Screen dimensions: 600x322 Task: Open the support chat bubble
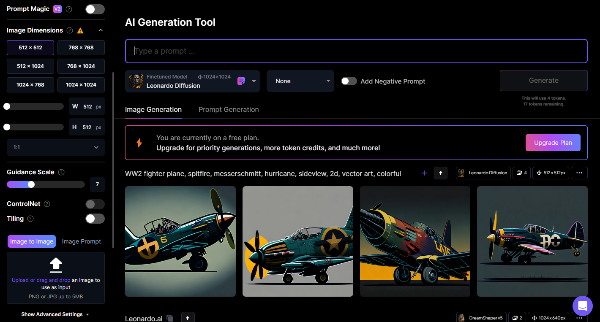point(583,306)
